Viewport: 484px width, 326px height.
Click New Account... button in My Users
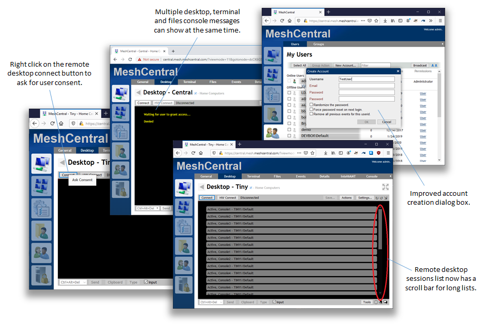tap(345, 66)
